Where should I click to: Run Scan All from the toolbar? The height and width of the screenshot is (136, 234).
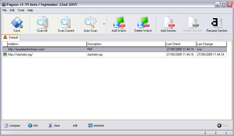[42, 24]
